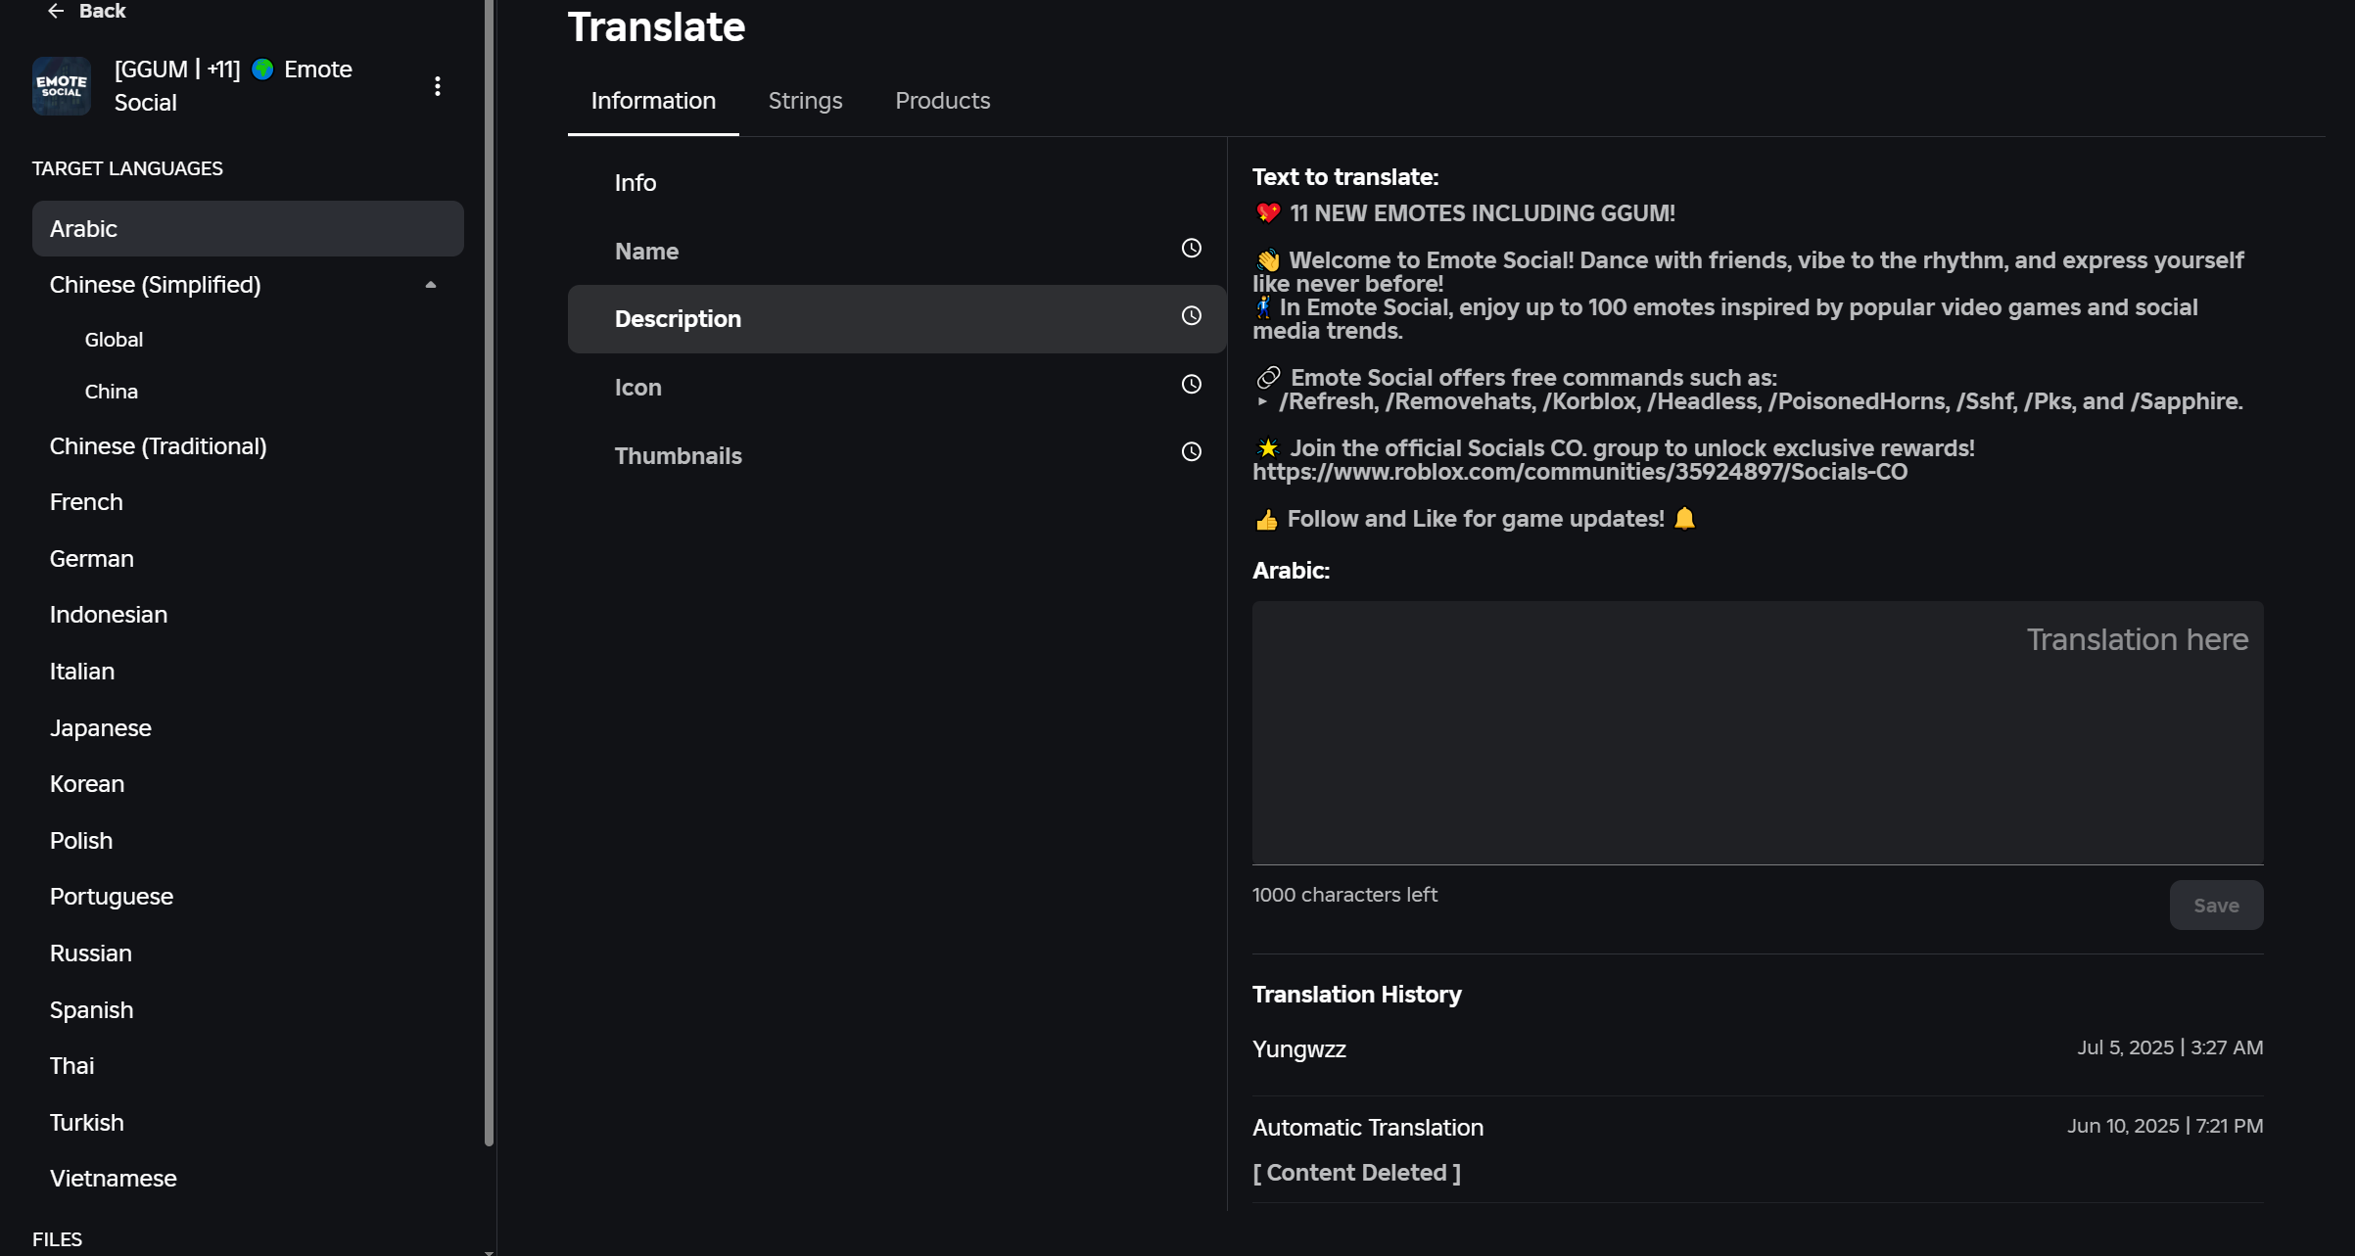Click the Emote Social experience thumbnail
The width and height of the screenshot is (2355, 1256).
(62, 86)
